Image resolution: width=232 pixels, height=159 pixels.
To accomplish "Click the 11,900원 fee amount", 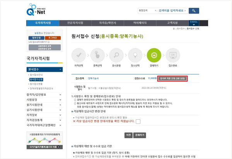I will pos(152,78).
